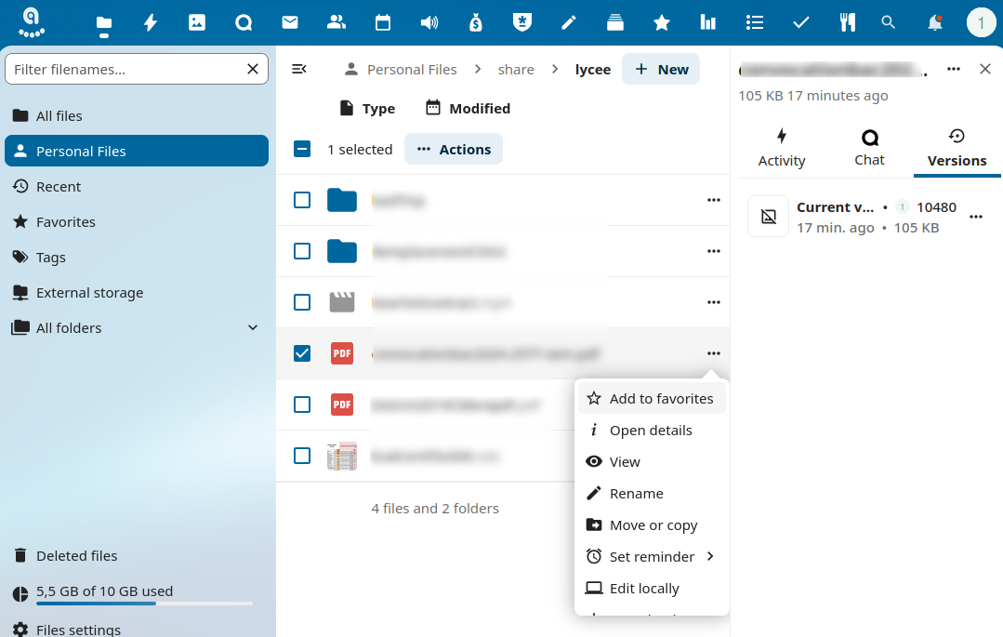Viewport: 1003px width, 637px height.
Task: Focus the Filter filenames input field
Action: 125,69
